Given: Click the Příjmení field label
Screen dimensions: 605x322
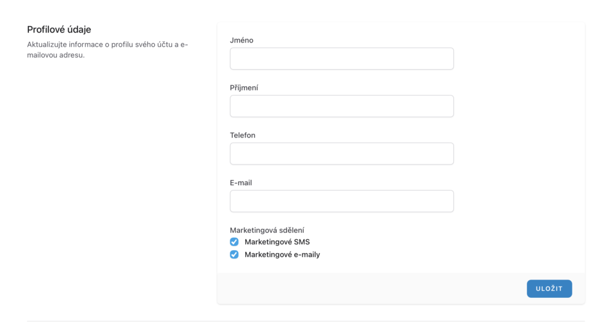Looking at the screenshot, I should click(244, 88).
